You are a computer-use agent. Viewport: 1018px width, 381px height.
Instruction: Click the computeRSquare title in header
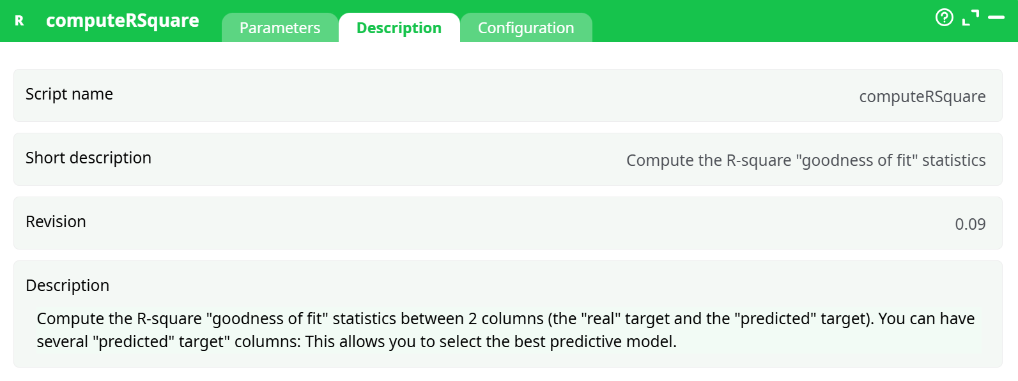click(x=123, y=20)
